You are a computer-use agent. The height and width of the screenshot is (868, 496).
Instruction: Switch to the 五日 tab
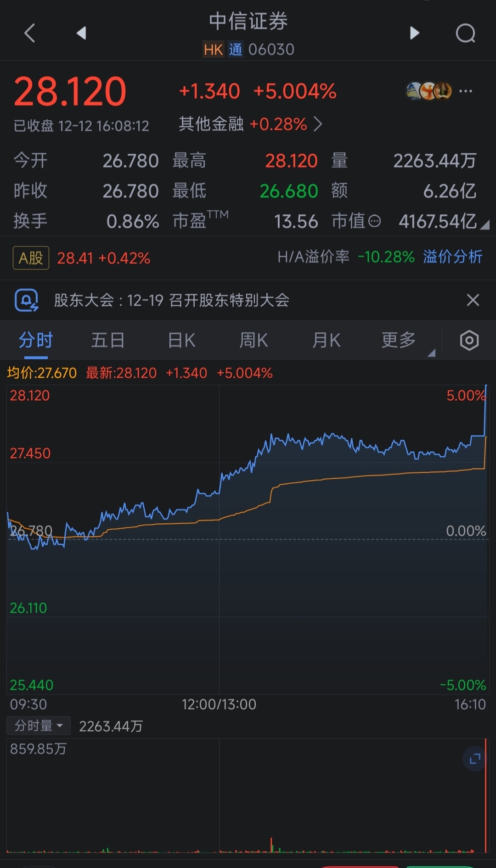pyautogui.click(x=108, y=341)
